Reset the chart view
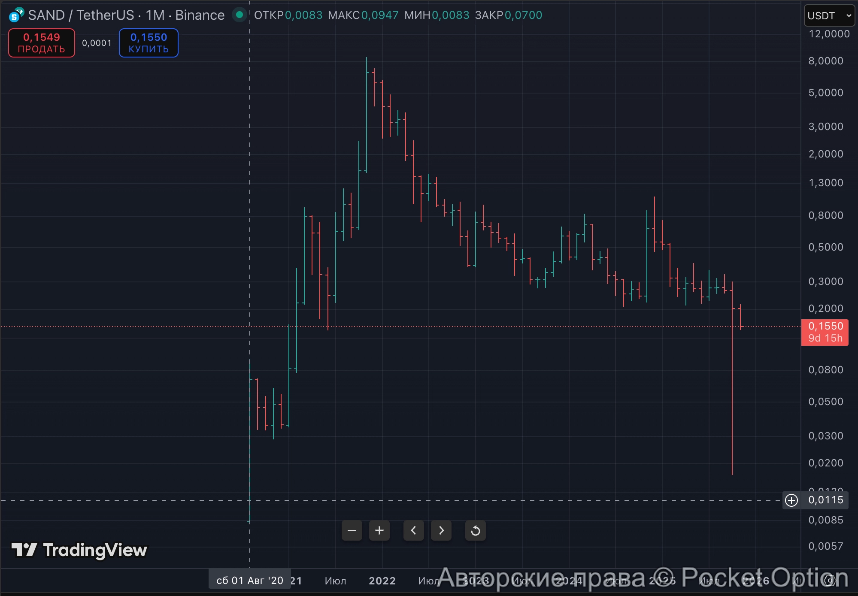 pyautogui.click(x=475, y=531)
